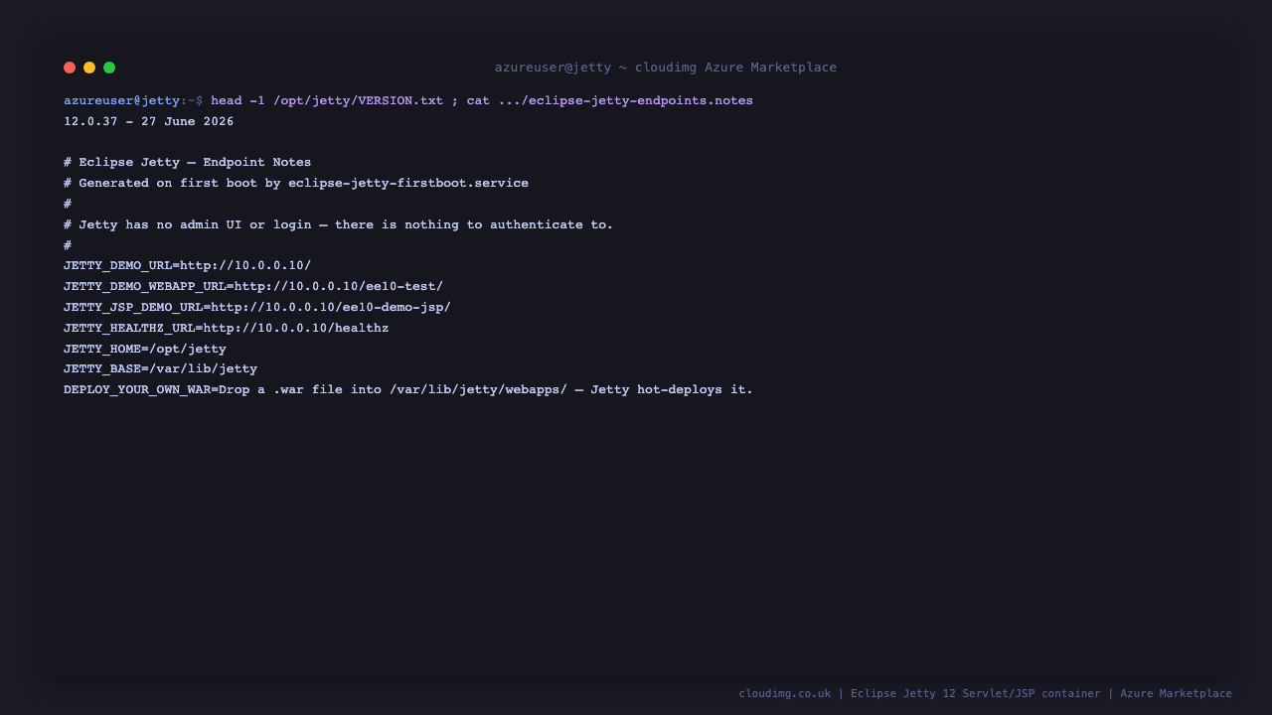The height and width of the screenshot is (715, 1272).
Task: Click the DEPLOY_YOUR_OWN_WAR instruction line
Action: click(408, 390)
